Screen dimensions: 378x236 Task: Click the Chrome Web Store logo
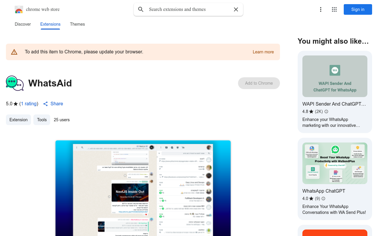19,10
